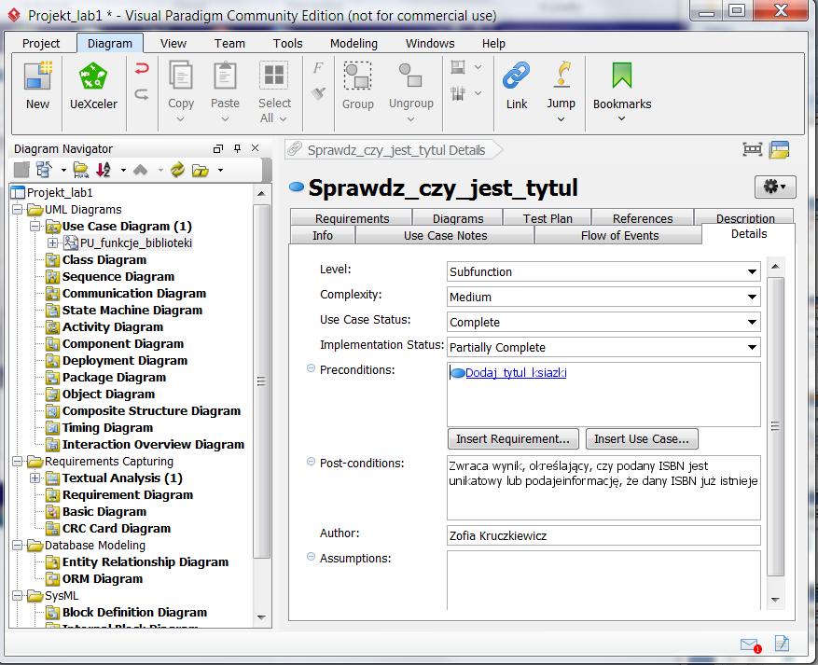Open the UeXceler tool

[x=93, y=76]
